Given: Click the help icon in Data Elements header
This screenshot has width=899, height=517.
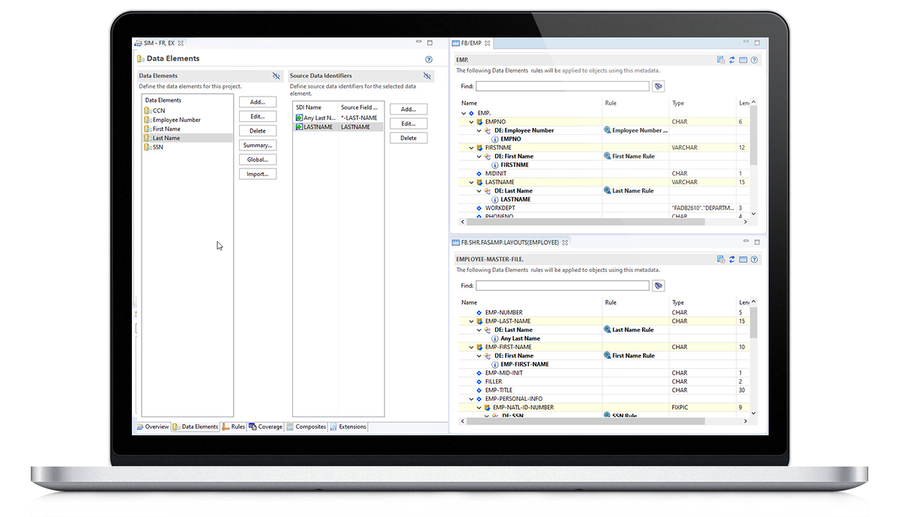Looking at the screenshot, I should 429,58.
